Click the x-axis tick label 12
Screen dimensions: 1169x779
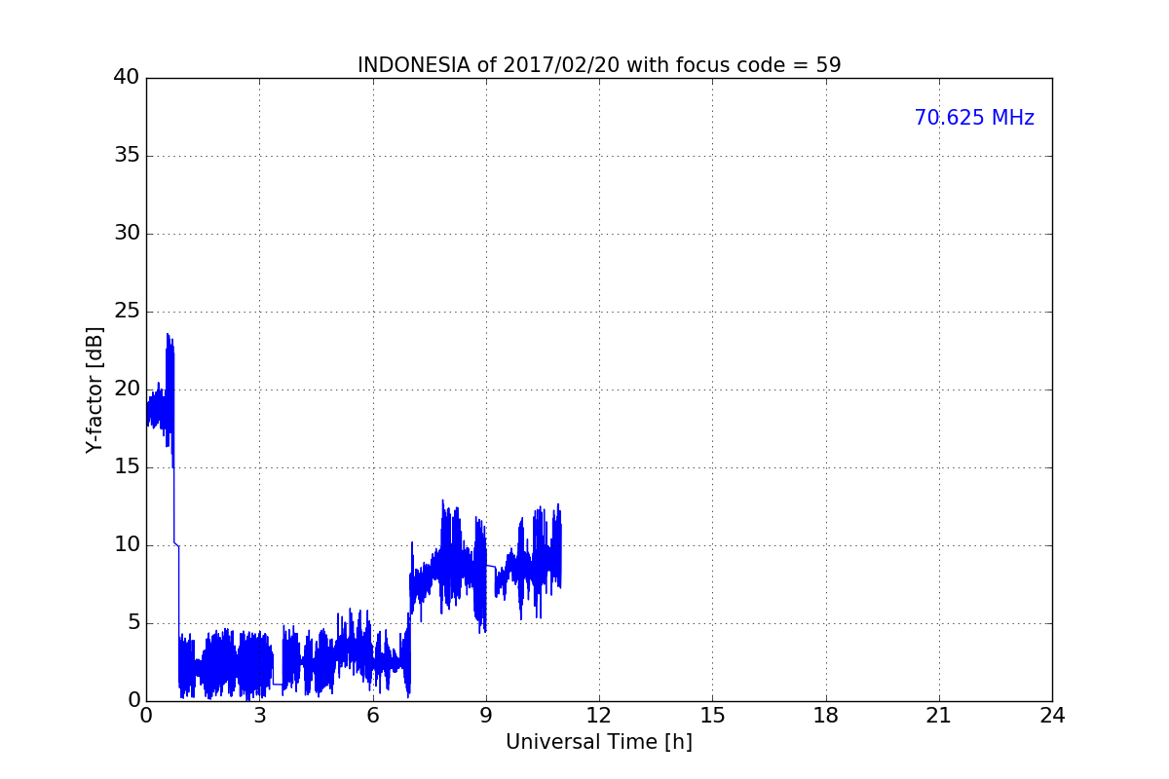[599, 716]
